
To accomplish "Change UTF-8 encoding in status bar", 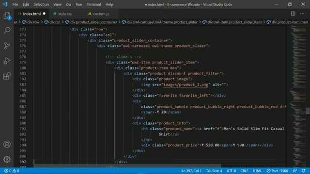I will coord(231,171).
